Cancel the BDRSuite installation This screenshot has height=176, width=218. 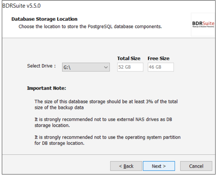click(196, 166)
